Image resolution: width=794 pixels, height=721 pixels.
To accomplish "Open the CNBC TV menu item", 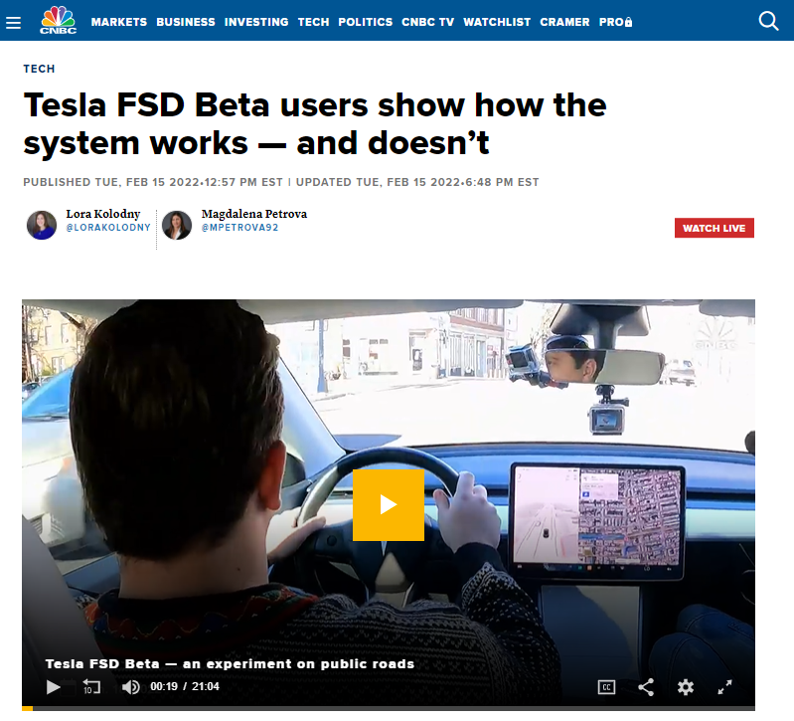I will 428,22.
